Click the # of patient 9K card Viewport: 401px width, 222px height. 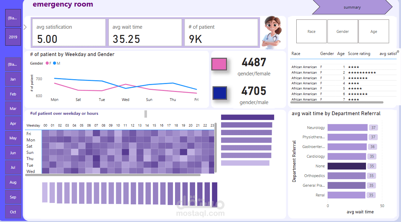click(x=221, y=32)
